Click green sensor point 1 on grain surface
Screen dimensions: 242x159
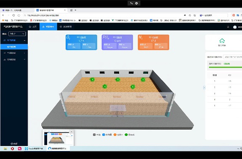coord(92,80)
